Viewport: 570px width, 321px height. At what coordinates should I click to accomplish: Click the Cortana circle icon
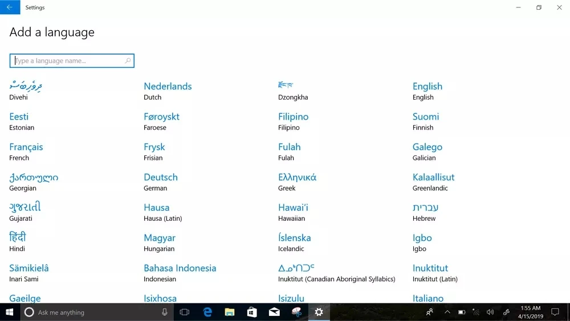tap(29, 312)
